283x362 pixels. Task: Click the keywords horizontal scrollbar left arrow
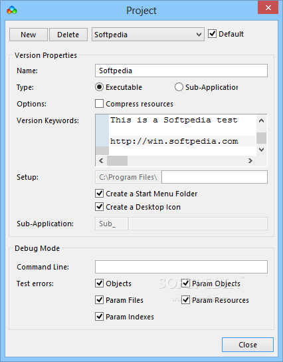tap(101, 160)
